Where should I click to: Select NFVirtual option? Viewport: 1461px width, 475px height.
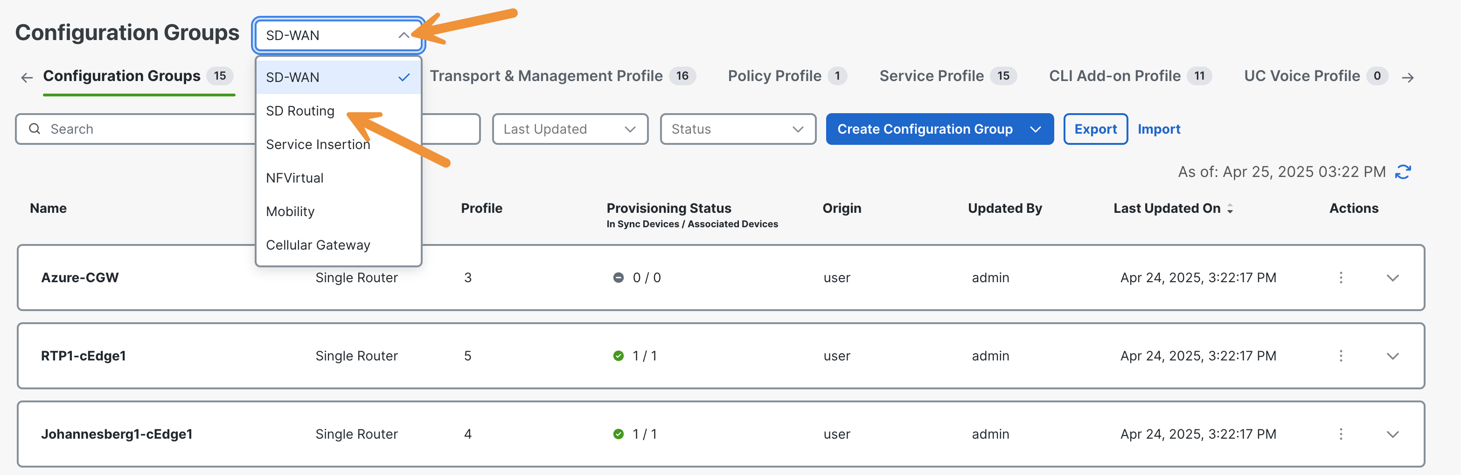click(x=339, y=178)
